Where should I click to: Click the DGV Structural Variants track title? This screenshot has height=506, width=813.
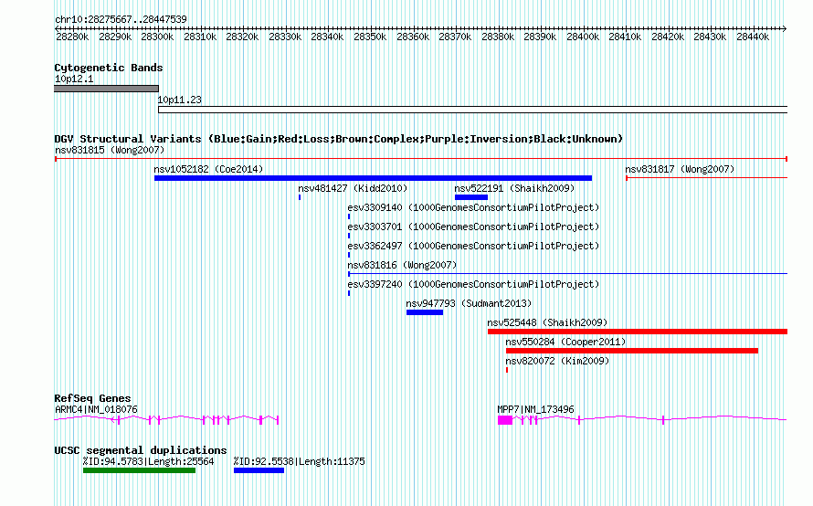339,139
